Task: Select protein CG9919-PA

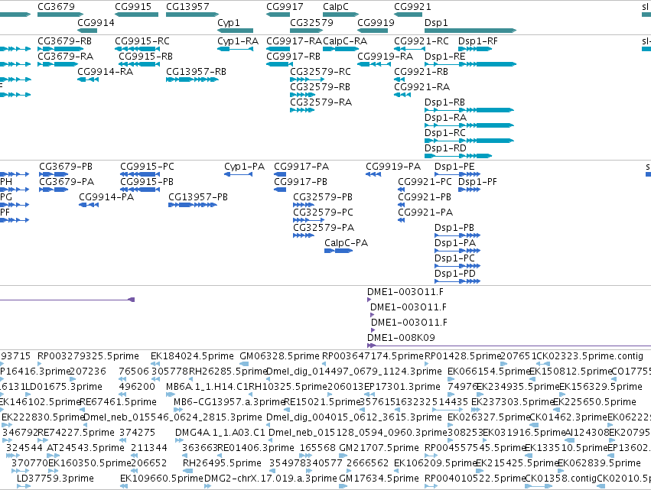Action: (392, 167)
